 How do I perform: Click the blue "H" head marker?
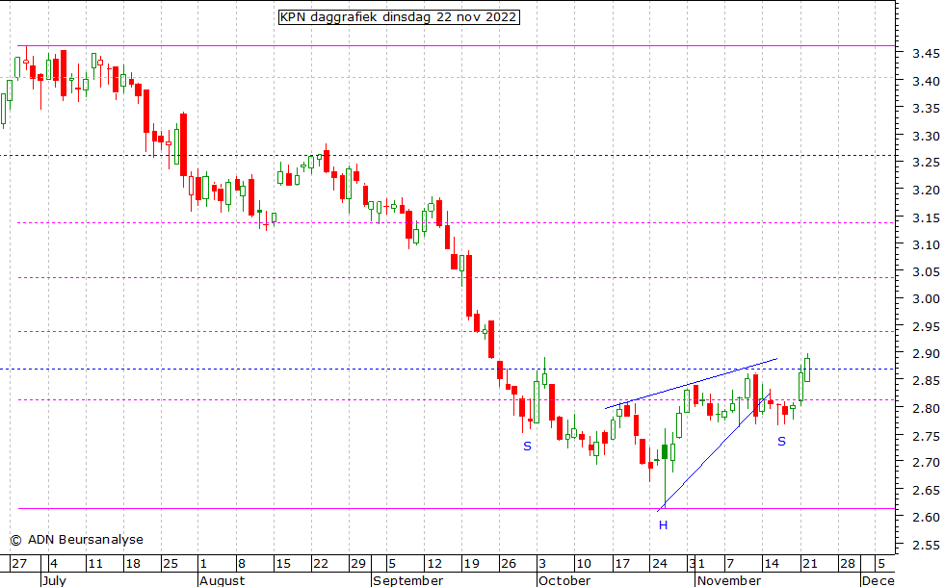(x=663, y=525)
